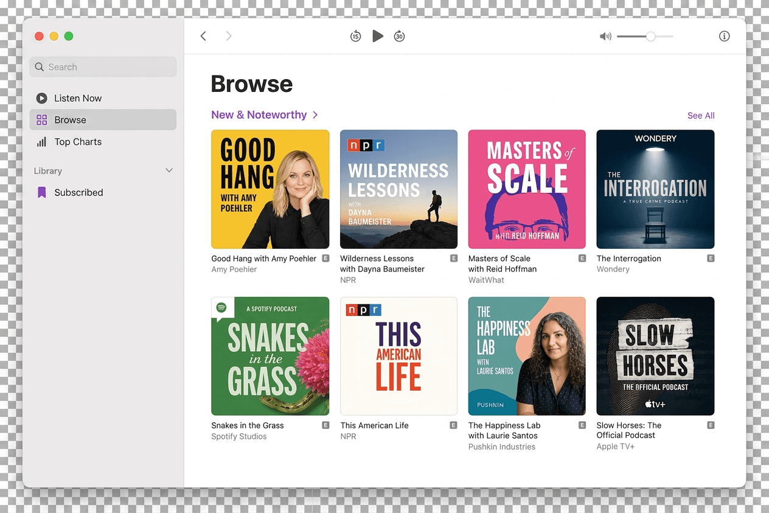Screen dimensions: 769x513
Task: Click the explicit badge beside Wilderness Lessons
Action: (453, 258)
